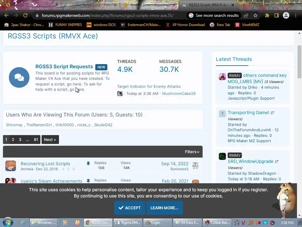Viewport: 302px width, 227px height.
Task: Open the Chrome three-dot menu
Action: (296, 15)
